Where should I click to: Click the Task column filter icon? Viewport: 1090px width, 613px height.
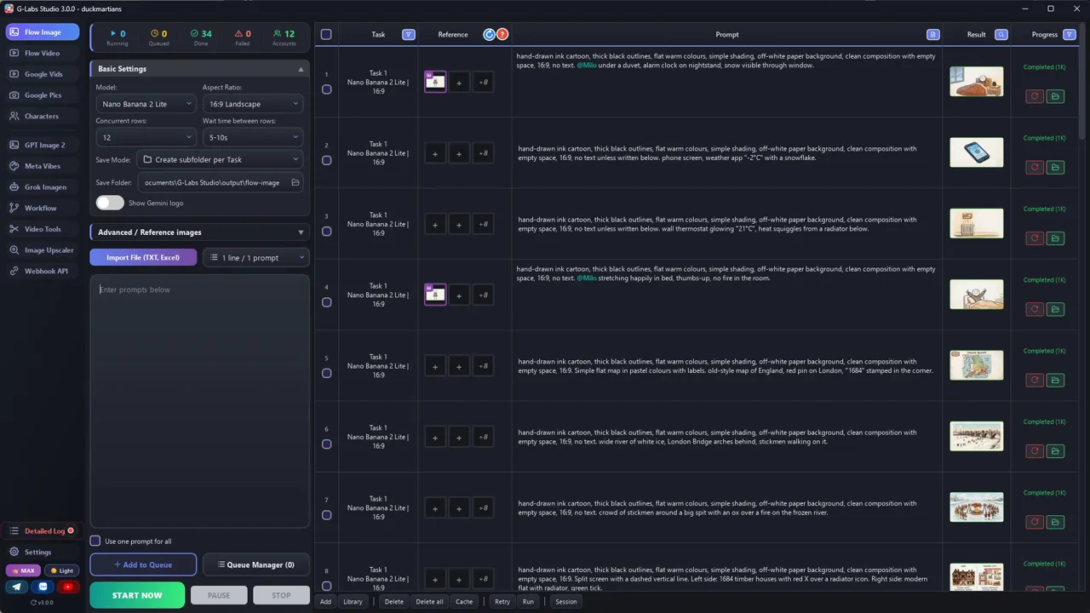(x=409, y=34)
